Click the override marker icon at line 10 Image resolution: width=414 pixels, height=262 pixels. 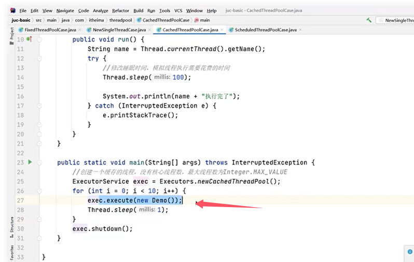pyautogui.click(x=29, y=39)
